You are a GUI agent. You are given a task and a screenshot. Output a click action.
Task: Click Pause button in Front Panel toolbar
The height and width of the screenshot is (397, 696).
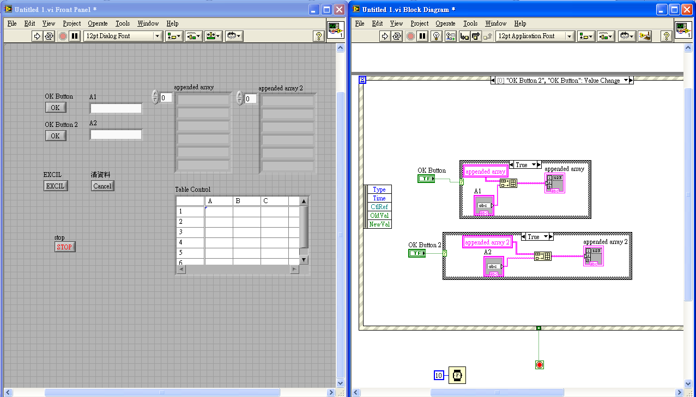click(75, 36)
